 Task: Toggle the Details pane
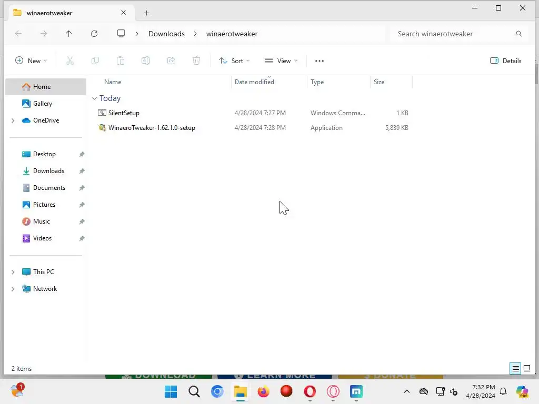pyautogui.click(x=505, y=61)
